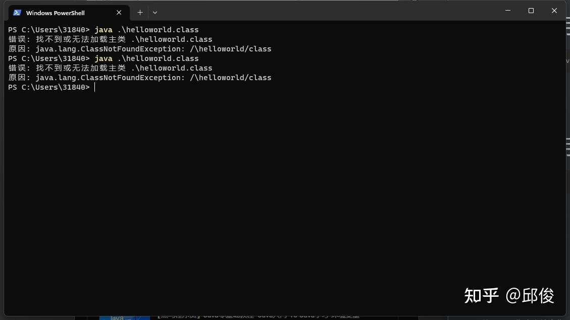Click the maximize button of the terminal window
Screen dimensions: 570x320
tap(531, 10)
